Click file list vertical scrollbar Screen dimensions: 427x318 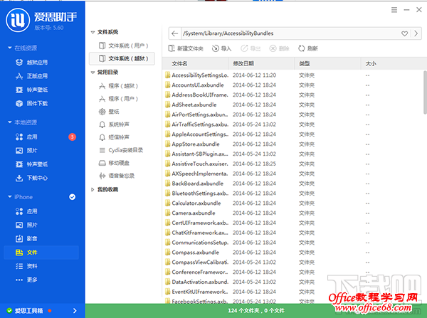point(425,92)
